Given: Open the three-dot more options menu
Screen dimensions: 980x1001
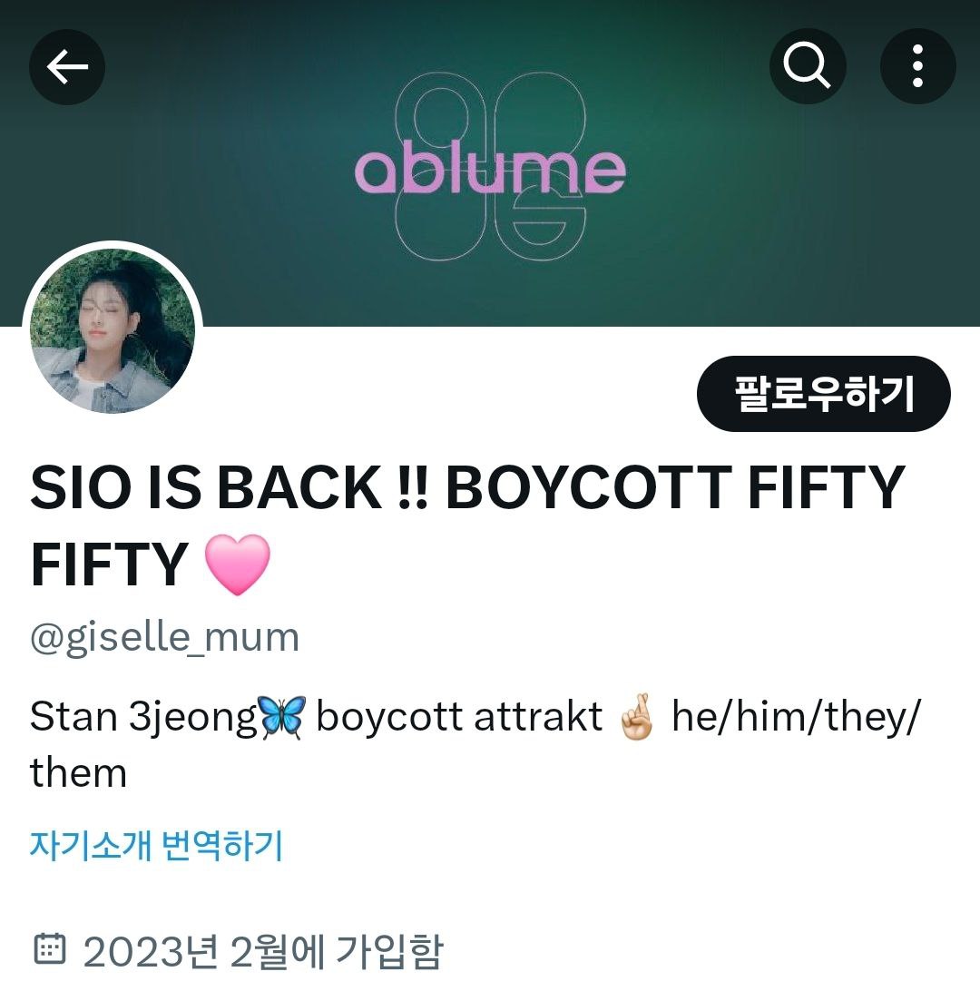Looking at the screenshot, I should [917, 66].
